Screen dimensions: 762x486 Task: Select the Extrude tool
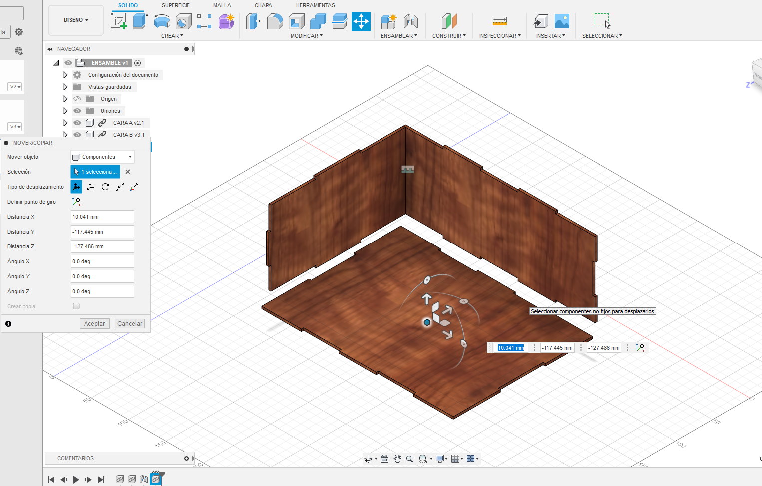(x=140, y=21)
